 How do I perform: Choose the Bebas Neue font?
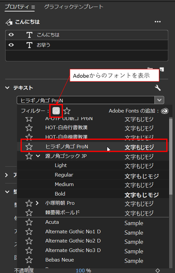tap(60, 260)
